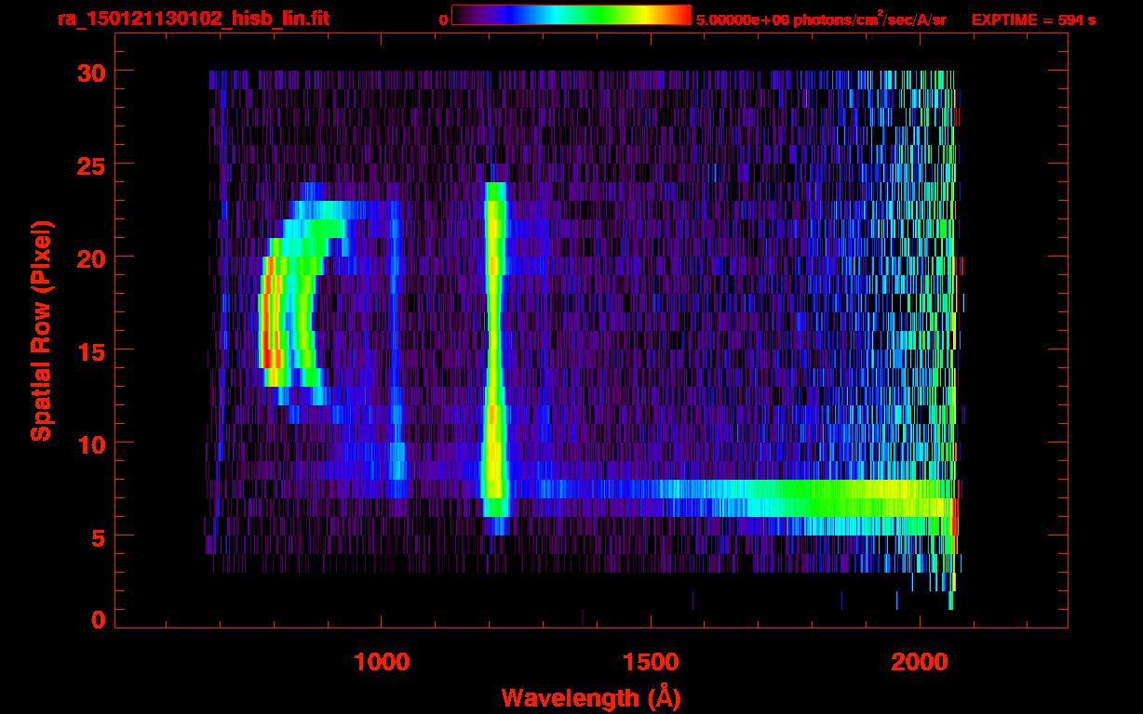Click the 1500 wavelength tick label
Viewport: 1143px width, 714px height.
[x=651, y=661]
